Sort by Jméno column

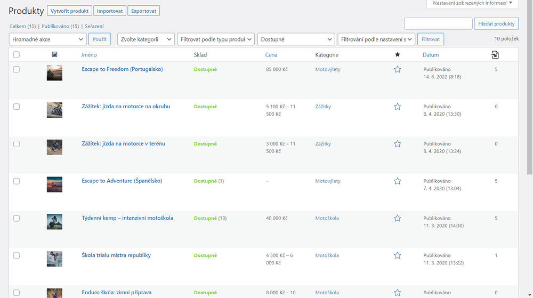coord(89,55)
